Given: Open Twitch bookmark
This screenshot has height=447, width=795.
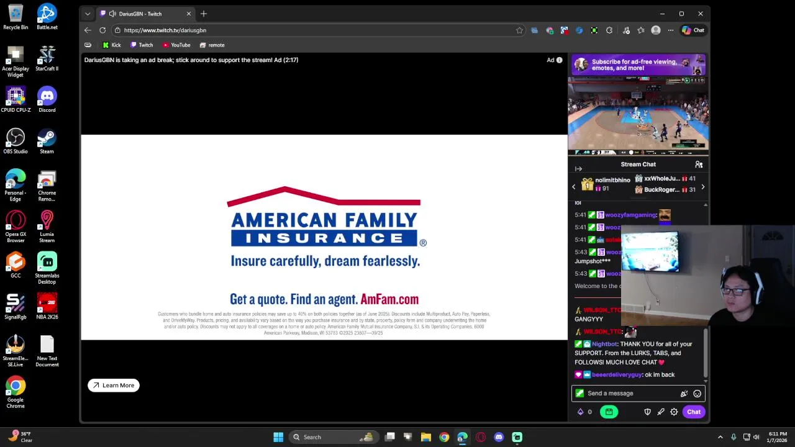Looking at the screenshot, I should point(142,45).
